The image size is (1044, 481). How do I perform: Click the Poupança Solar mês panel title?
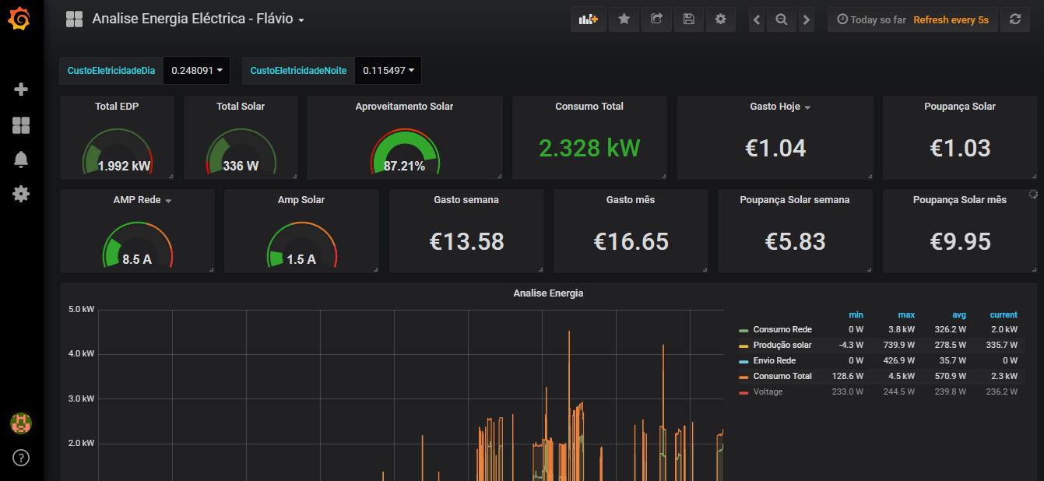click(x=960, y=200)
